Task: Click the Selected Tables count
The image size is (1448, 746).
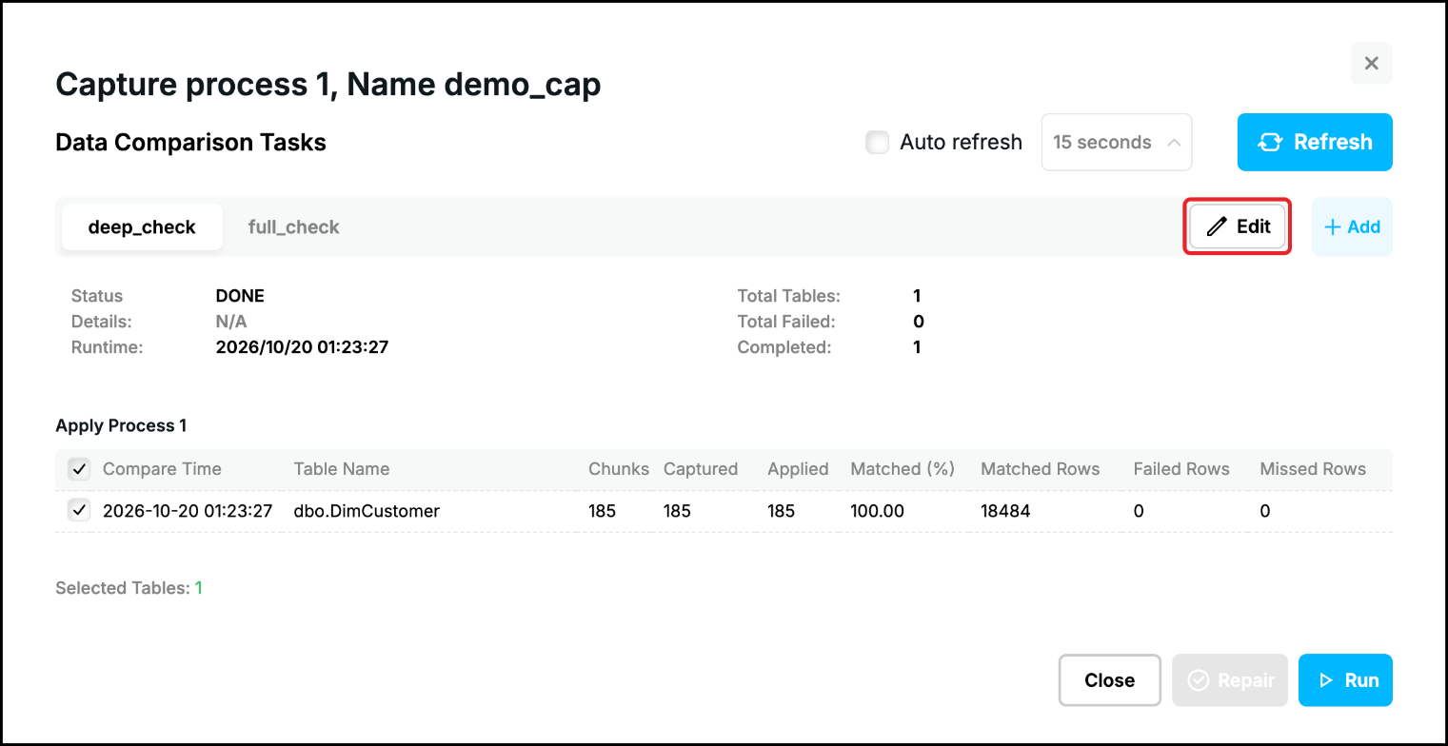Action: point(199,588)
